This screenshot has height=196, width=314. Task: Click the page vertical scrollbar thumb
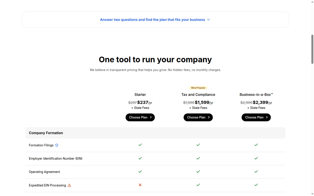pyautogui.click(x=312, y=49)
